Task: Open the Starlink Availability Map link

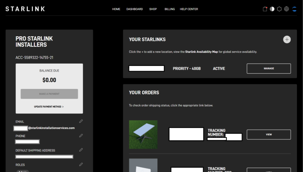Action: pos(201,52)
